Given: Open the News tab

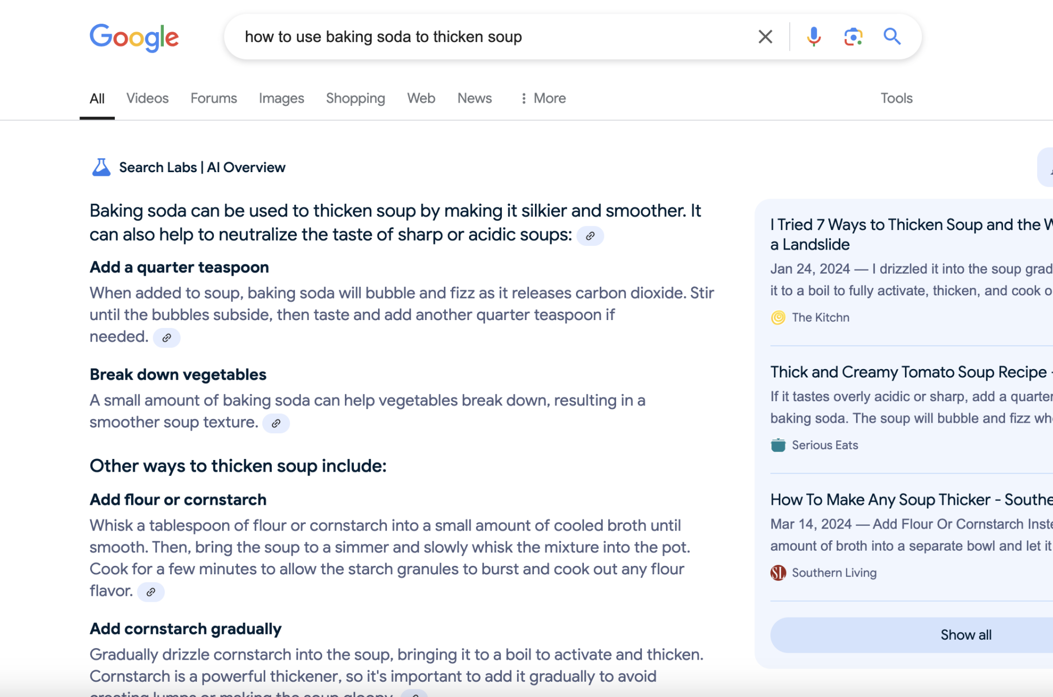Looking at the screenshot, I should point(473,98).
